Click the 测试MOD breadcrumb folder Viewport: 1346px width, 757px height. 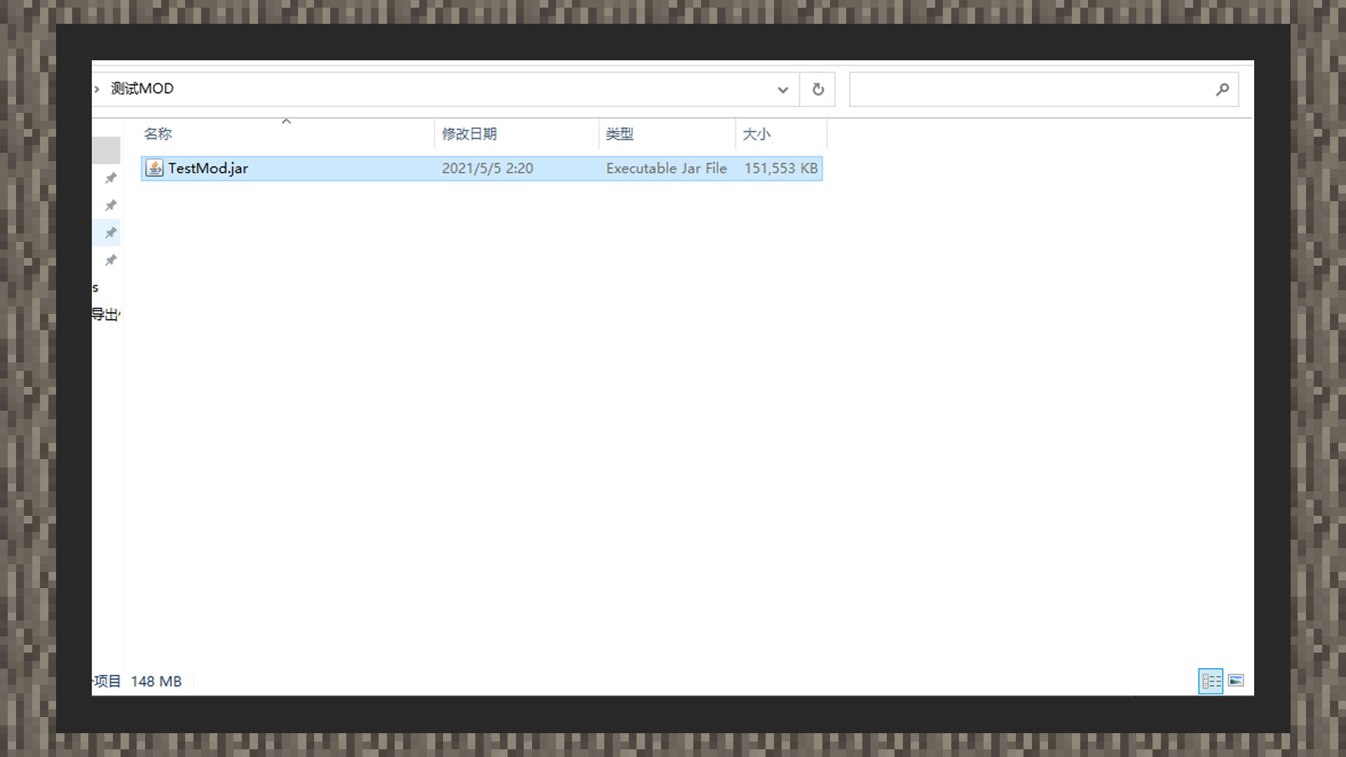point(142,89)
